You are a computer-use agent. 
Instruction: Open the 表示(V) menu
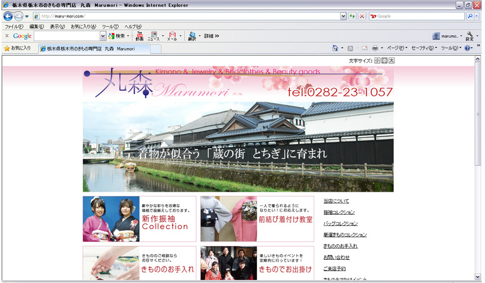[x=57, y=27]
